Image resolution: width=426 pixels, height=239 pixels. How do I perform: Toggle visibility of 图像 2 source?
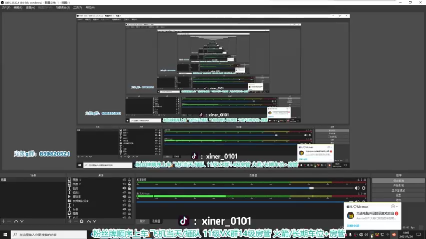[125, 184]
